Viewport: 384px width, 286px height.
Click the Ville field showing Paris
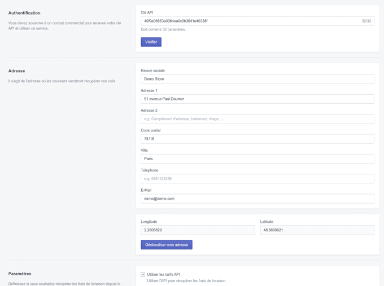click(257, 159)
